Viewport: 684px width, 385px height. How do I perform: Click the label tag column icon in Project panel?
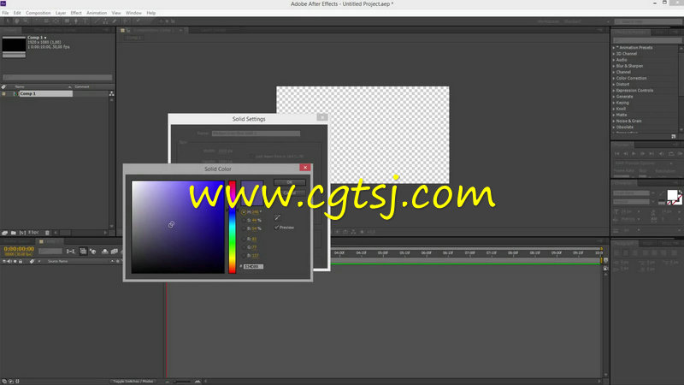point(4,87)
